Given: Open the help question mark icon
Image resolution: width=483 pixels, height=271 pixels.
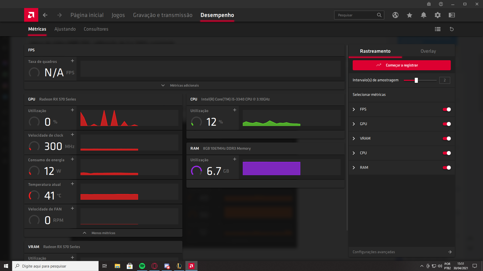Looking at the screenshot, I should [441, 4].
